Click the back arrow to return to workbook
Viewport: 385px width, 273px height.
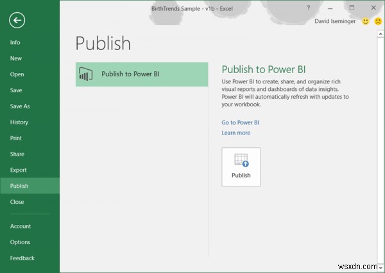(x=17, y=20)
